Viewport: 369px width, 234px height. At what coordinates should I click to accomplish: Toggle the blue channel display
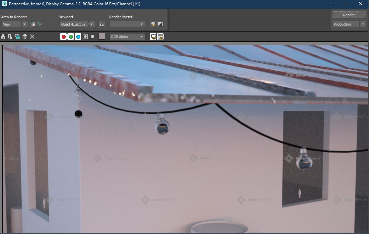(78, 37)
